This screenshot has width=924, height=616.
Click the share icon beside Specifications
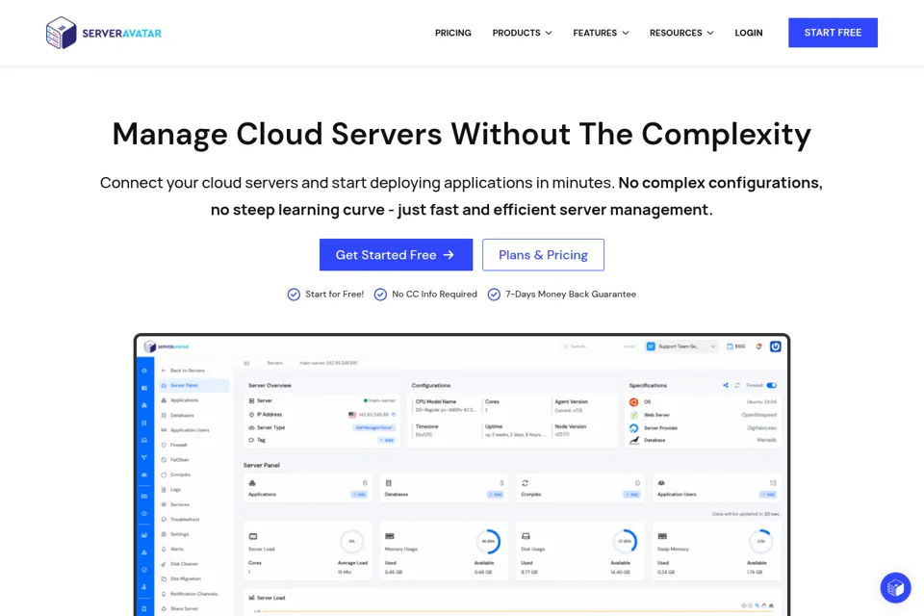click(x=726, y=386)
